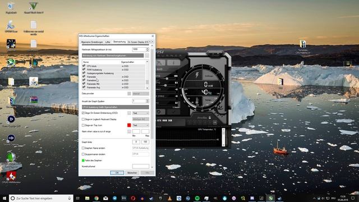
Task: Click the taskbar search box
Action: click(x=41, y=198)
